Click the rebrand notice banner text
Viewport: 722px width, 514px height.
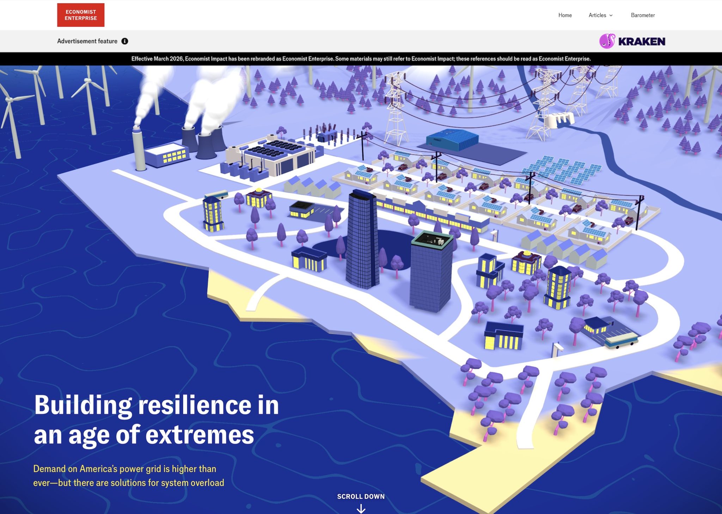(x=361, y=59)
